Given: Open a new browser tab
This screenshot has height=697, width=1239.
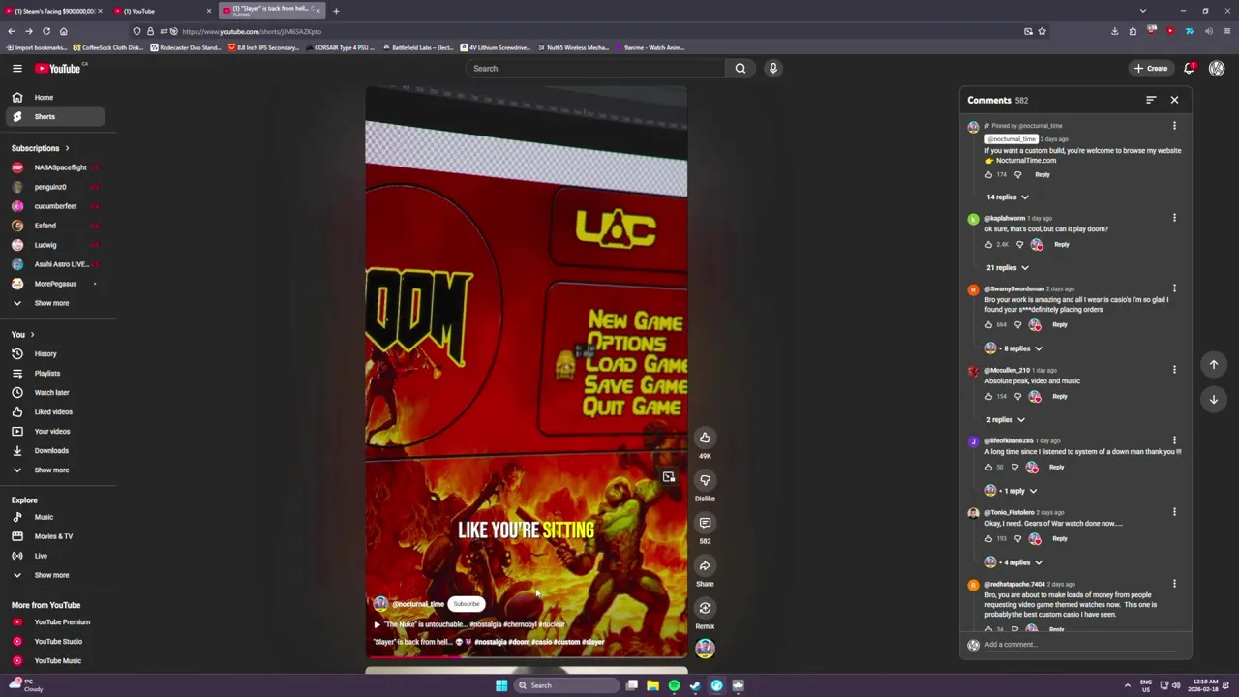Looking at the screenshot, I should point(336,11).
